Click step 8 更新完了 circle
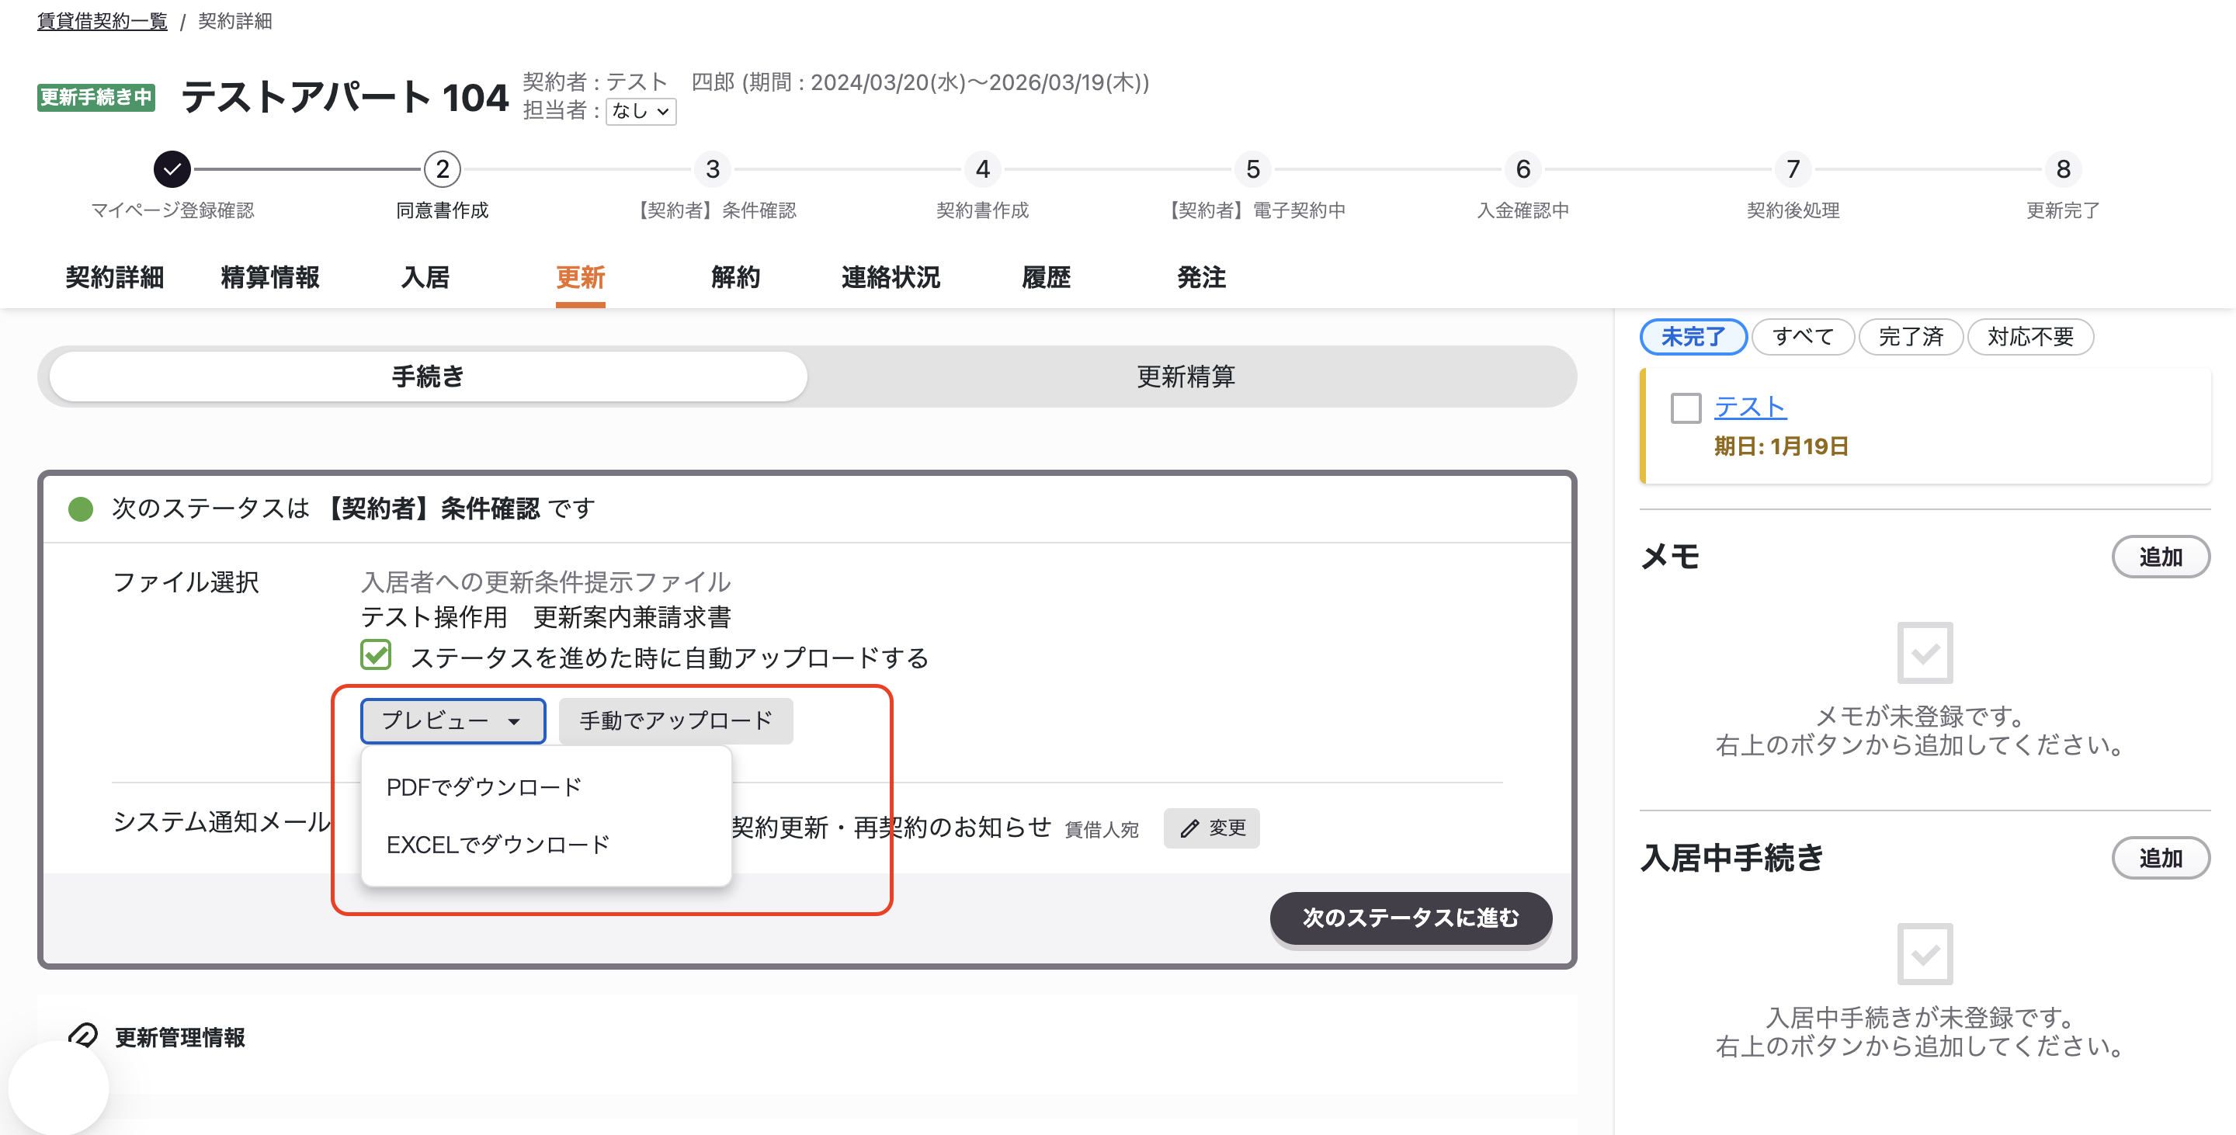2236x1135 pixels. click(x=2064, y=169)
